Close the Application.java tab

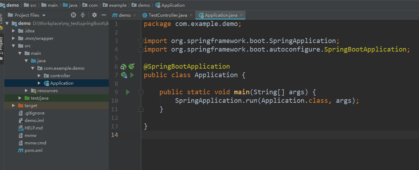point(241,15)
